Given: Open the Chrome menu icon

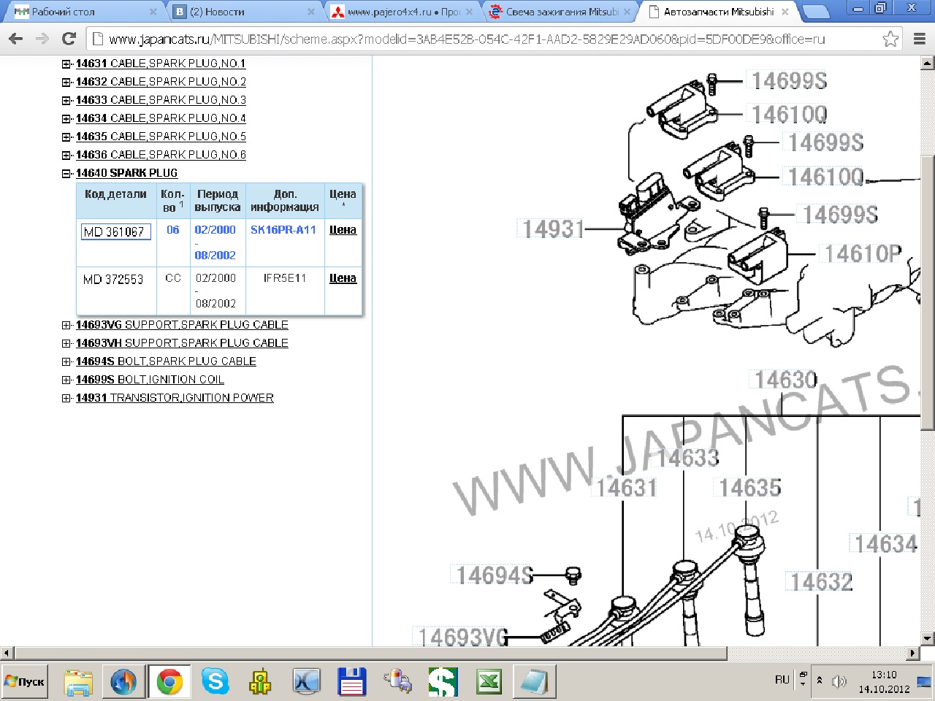Looking at the screenshot, I should tap(919, 39).
